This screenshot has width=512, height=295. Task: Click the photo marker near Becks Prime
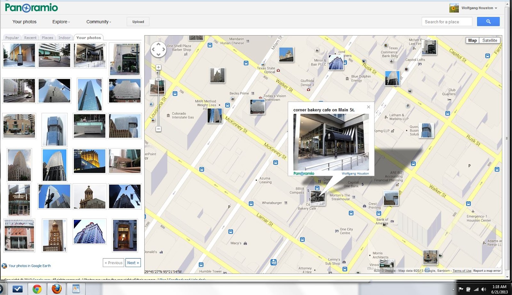pos(258,107)
